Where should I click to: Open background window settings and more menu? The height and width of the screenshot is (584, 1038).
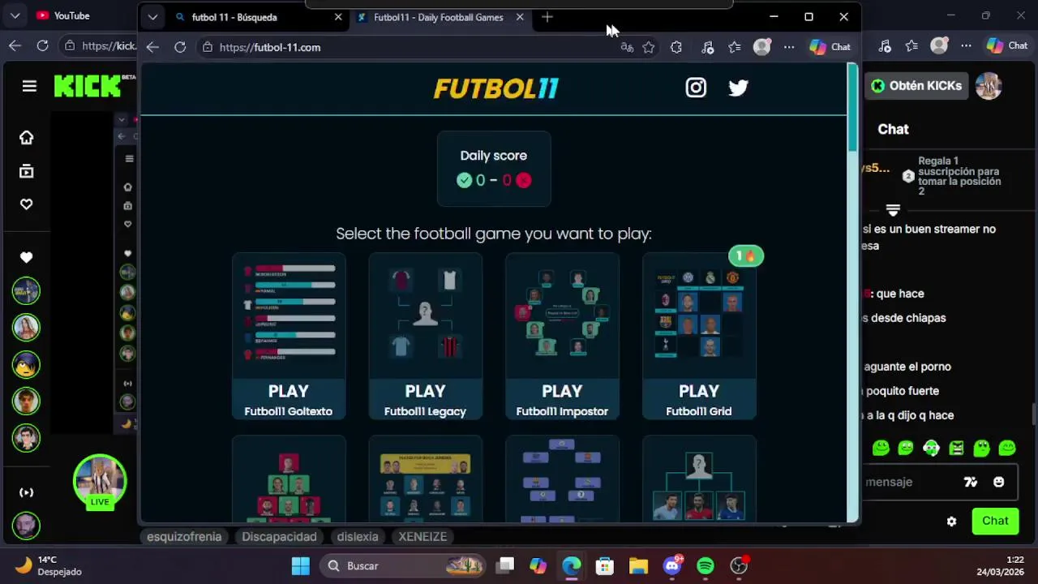tap(966, 46)
